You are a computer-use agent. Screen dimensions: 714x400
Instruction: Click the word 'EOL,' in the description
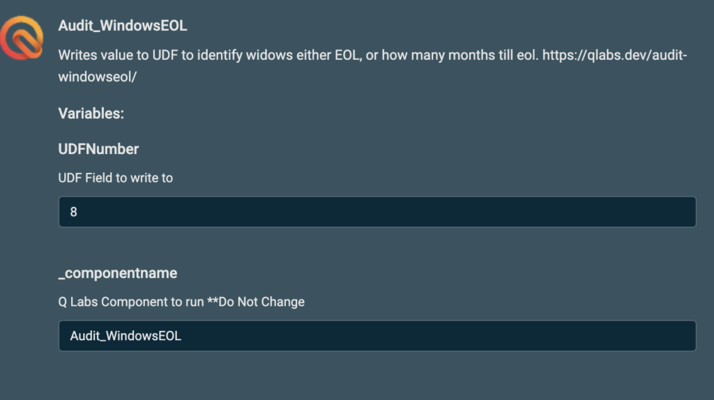[349, 55]
